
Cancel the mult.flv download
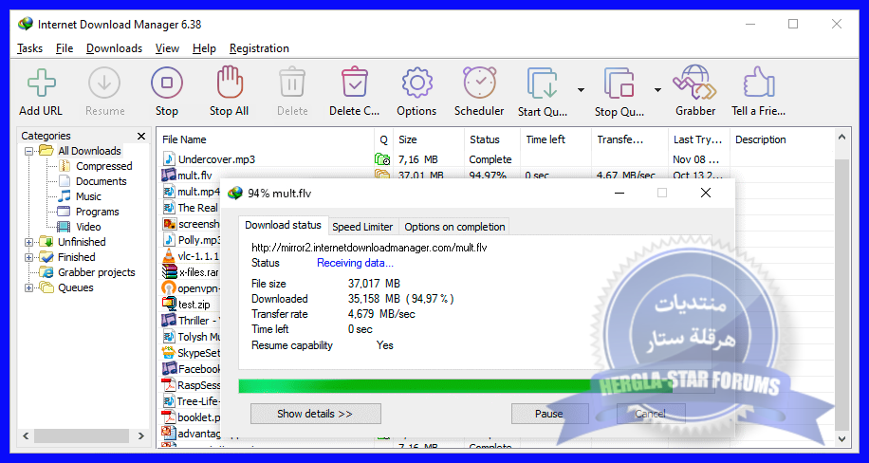click(x=651, y=414)
